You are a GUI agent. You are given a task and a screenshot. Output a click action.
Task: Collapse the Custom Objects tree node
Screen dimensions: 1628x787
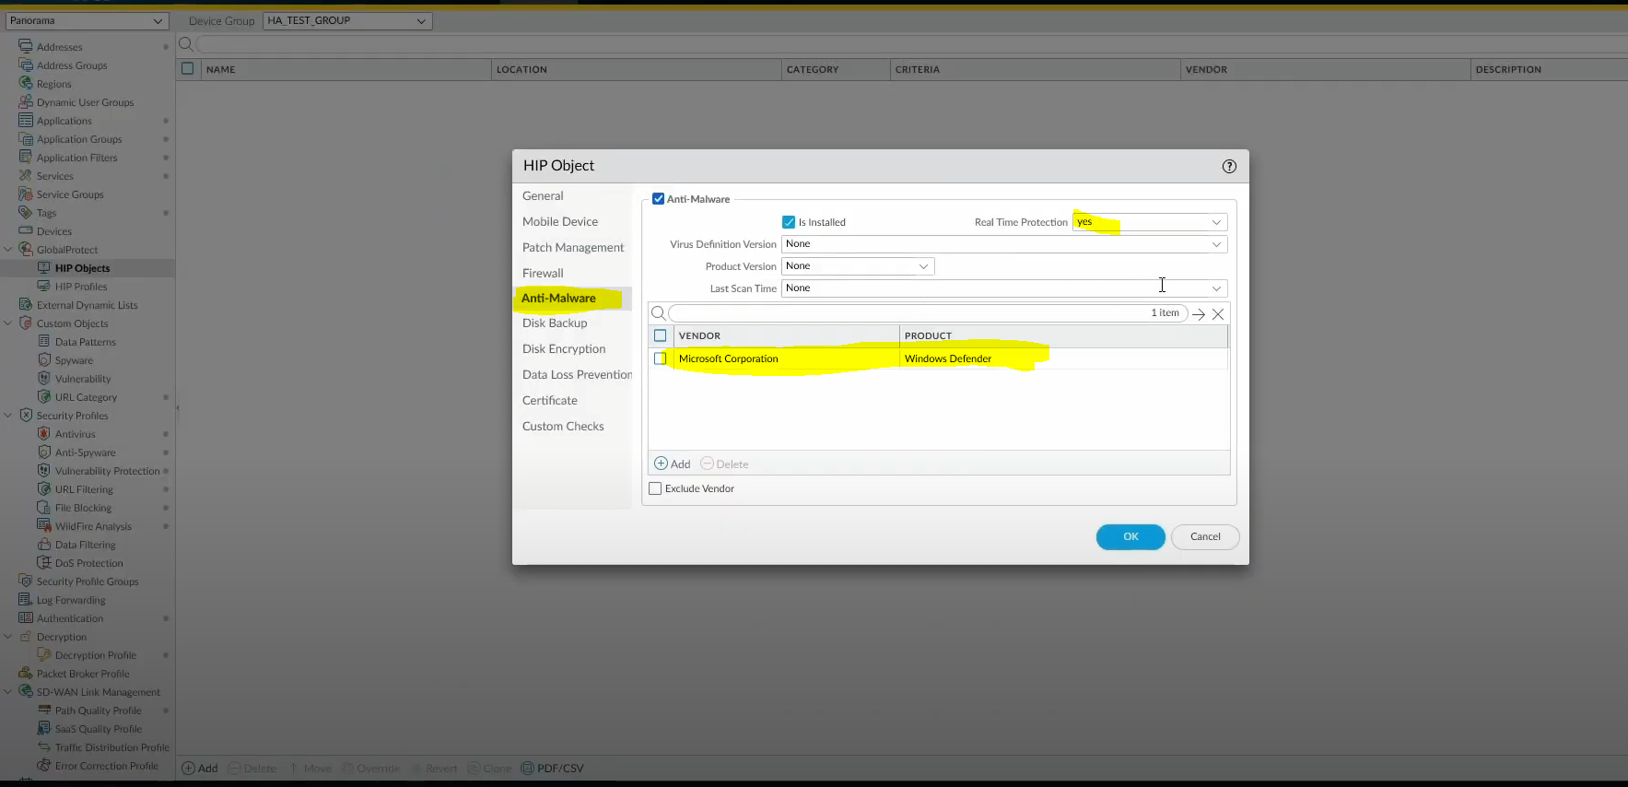pos(8,323)
